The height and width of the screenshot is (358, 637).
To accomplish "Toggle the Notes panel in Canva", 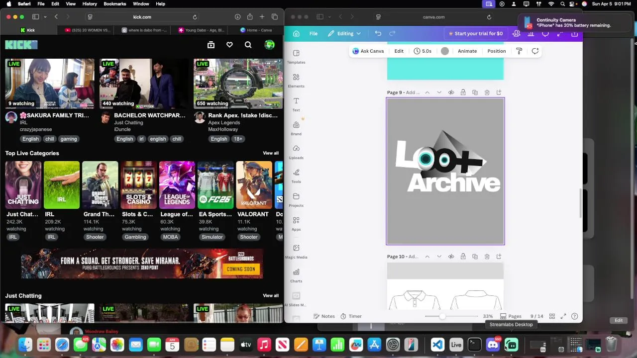I will (x=324, y=316).
